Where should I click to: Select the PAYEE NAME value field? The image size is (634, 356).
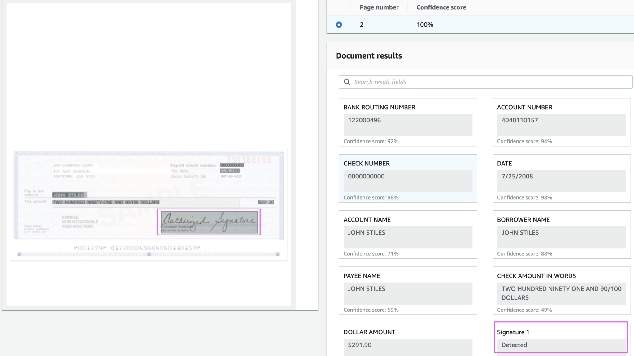(408, 293)
